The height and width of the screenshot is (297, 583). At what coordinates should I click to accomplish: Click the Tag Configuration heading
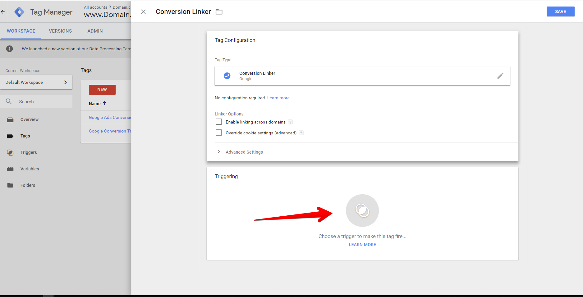pos(235,40)
